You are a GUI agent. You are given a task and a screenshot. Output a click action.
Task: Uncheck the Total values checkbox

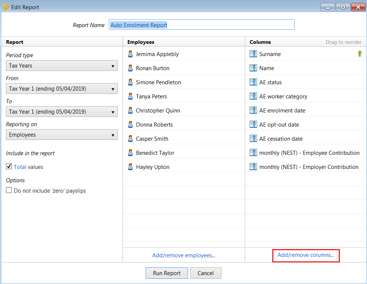pos(9,167)
